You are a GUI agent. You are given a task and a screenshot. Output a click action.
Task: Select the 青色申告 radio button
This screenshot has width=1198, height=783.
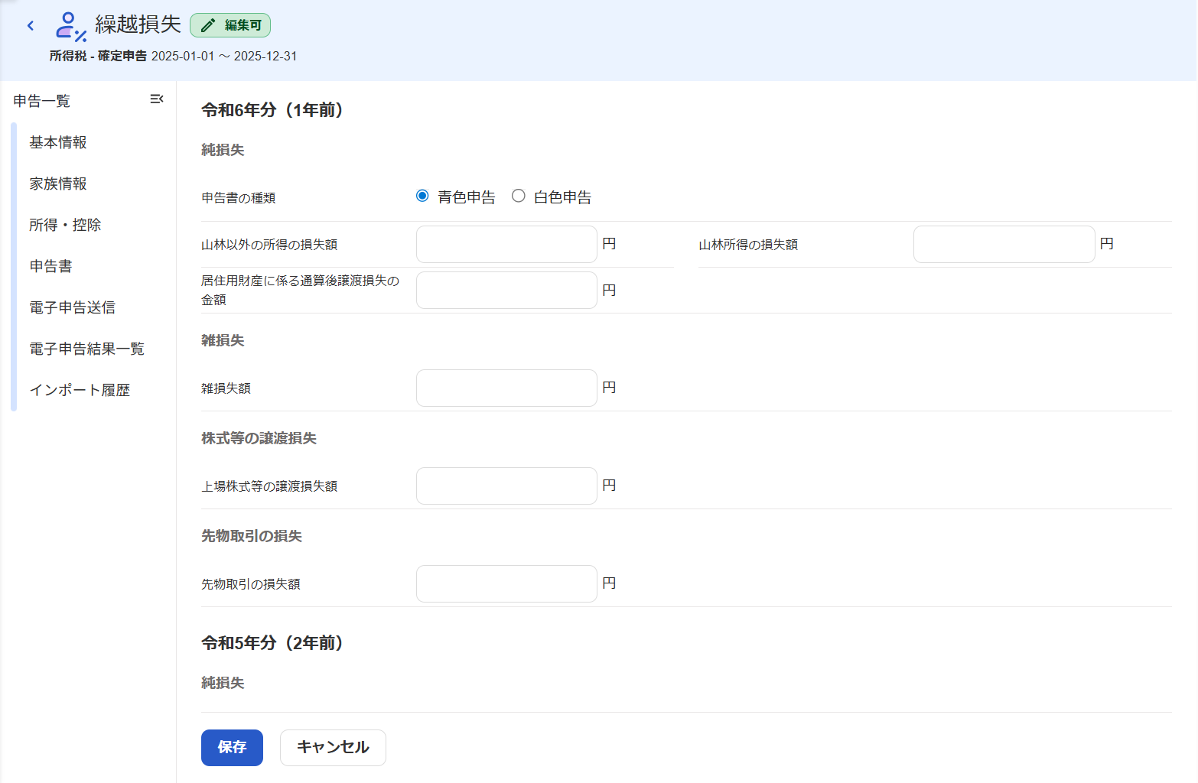coord(422,196)
